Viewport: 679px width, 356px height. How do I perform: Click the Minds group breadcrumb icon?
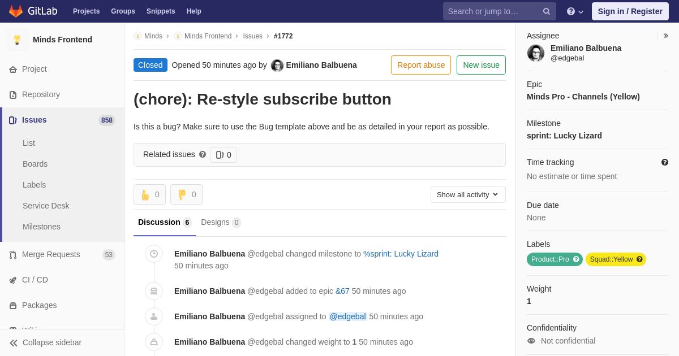(x=137, y=36)
